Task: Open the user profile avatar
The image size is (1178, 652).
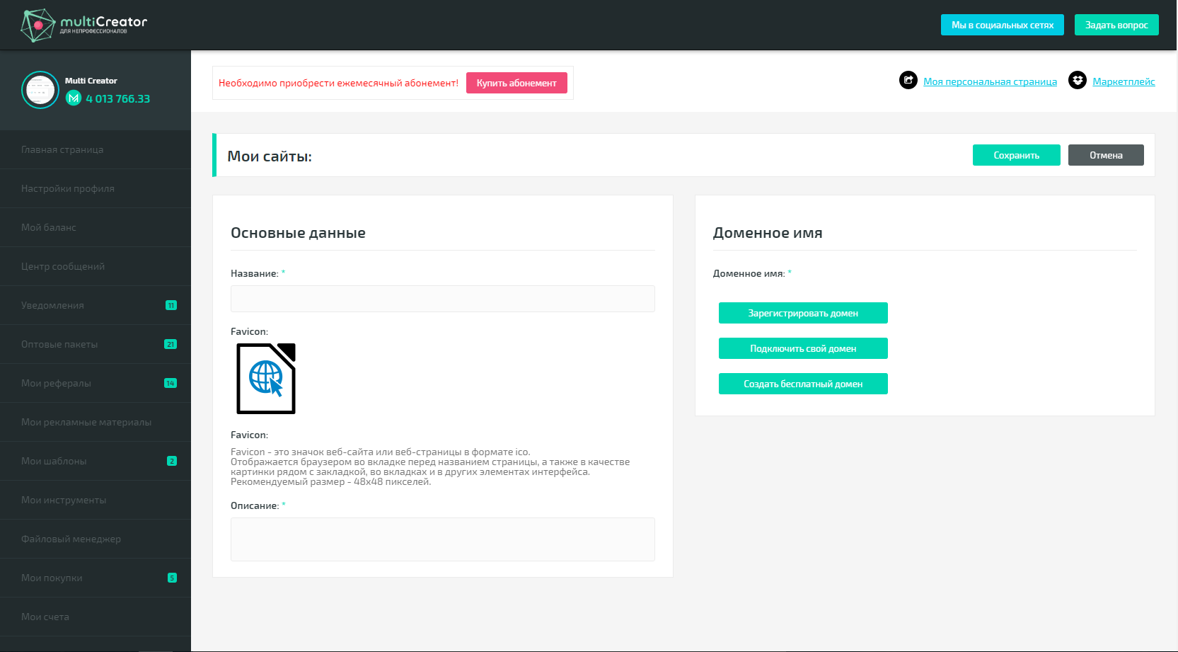Action: [40, 90]
